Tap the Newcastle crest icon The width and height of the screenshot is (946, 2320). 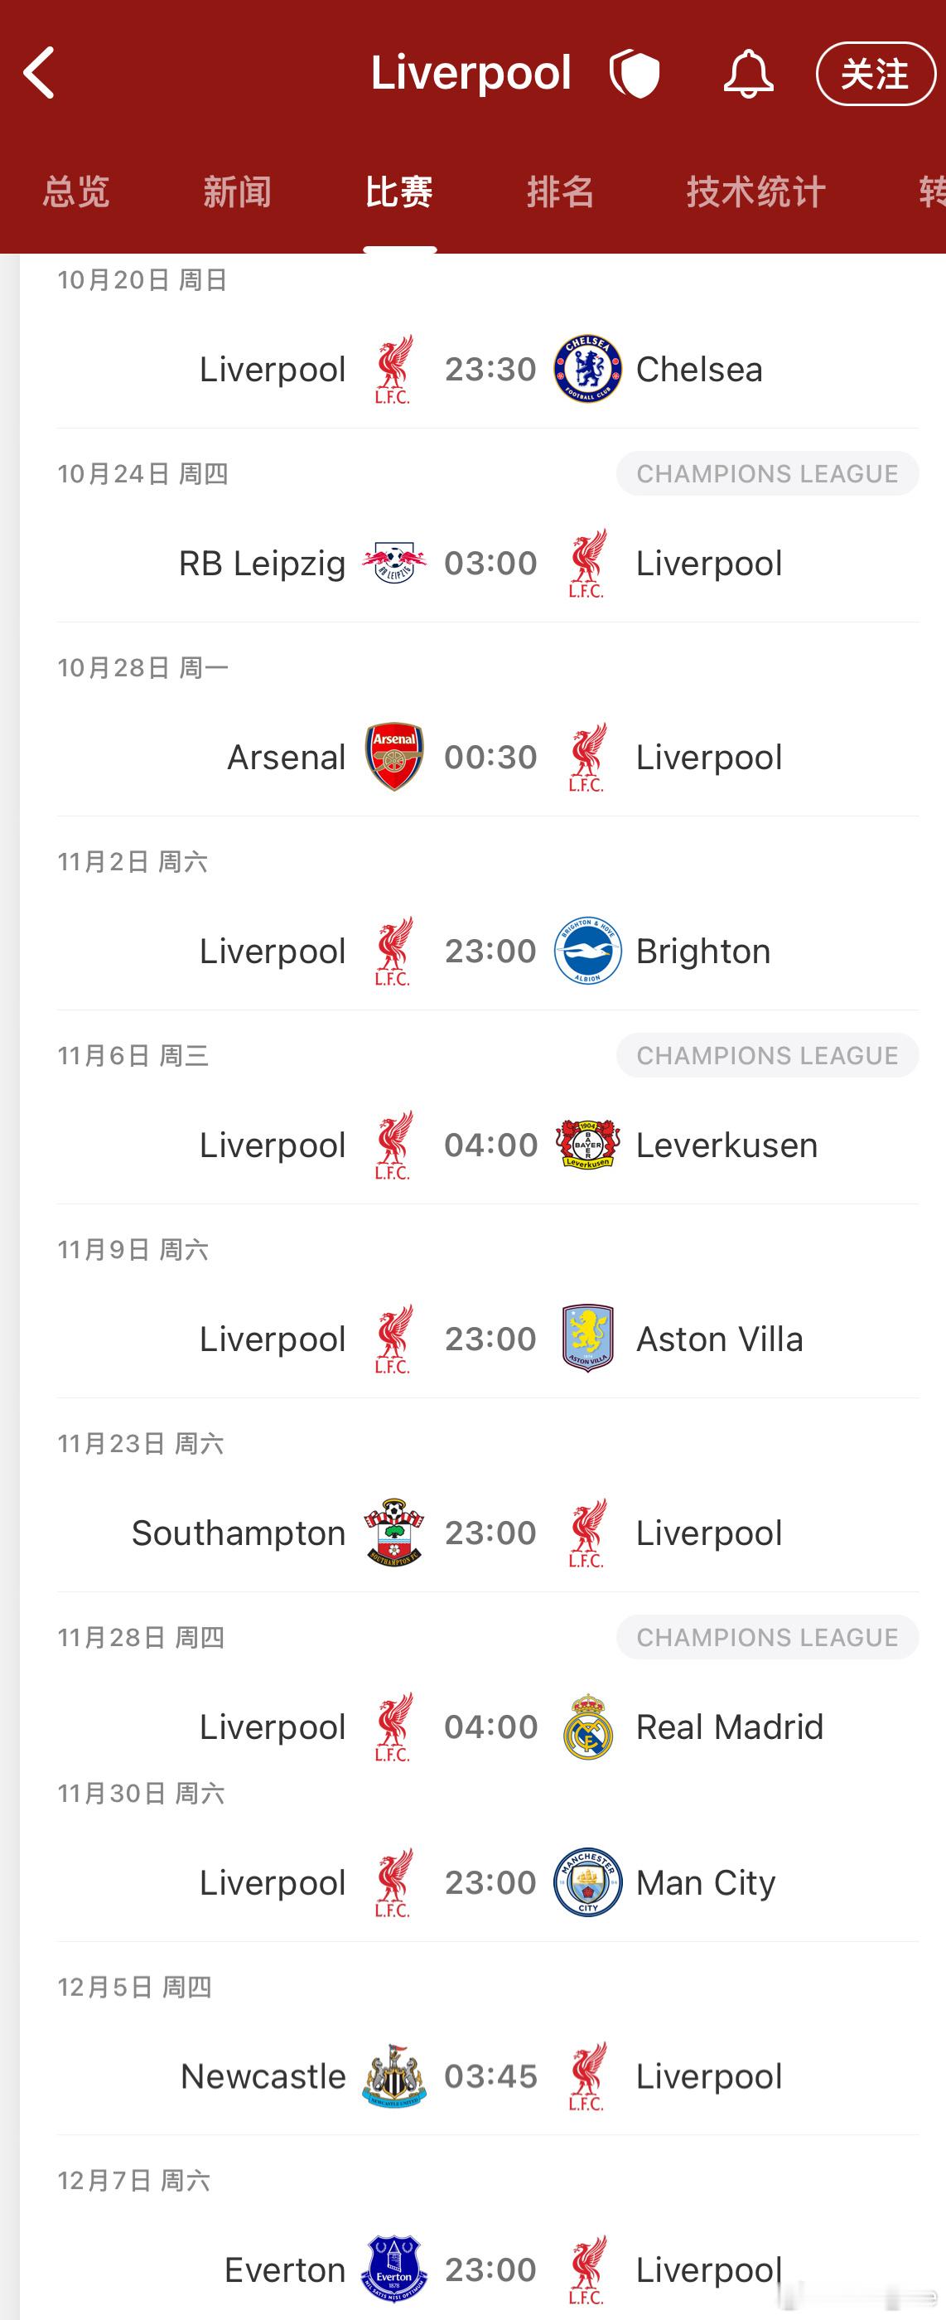click(x=394, y=2076)
